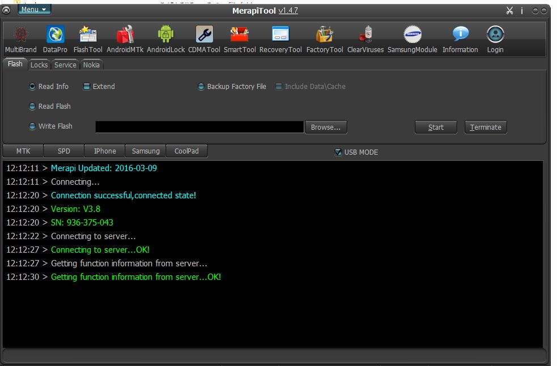The image size is (557, 366).
Task: Click the v1.4.7 version link
Action: pos(288,11)
